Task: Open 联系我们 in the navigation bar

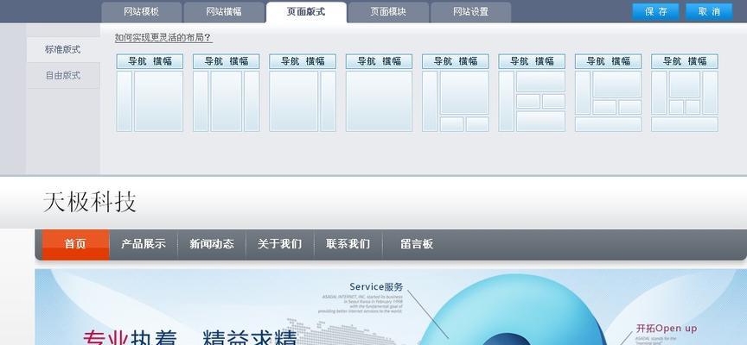Action: click(x=348, y=244)
